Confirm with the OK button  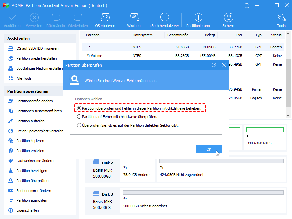[209, 149]
